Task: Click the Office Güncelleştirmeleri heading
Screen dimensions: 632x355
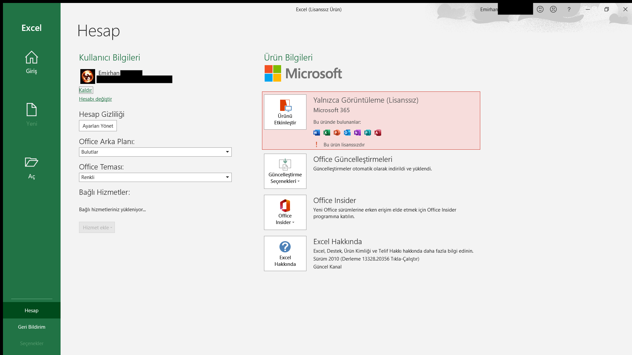Action: tap(353, 159)
